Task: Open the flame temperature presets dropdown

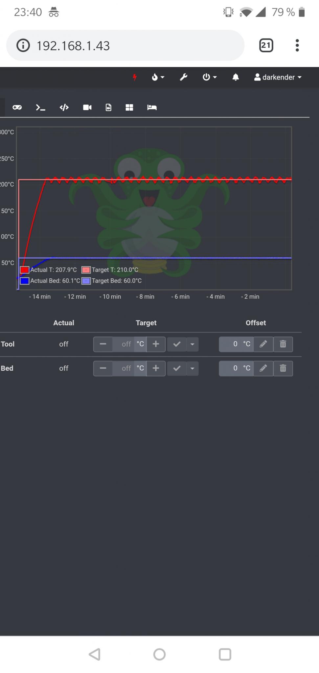Action: coord(158,77)
